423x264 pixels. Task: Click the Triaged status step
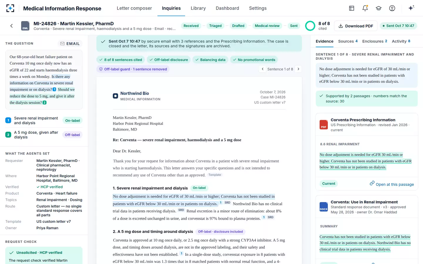(x=215, y=26)
